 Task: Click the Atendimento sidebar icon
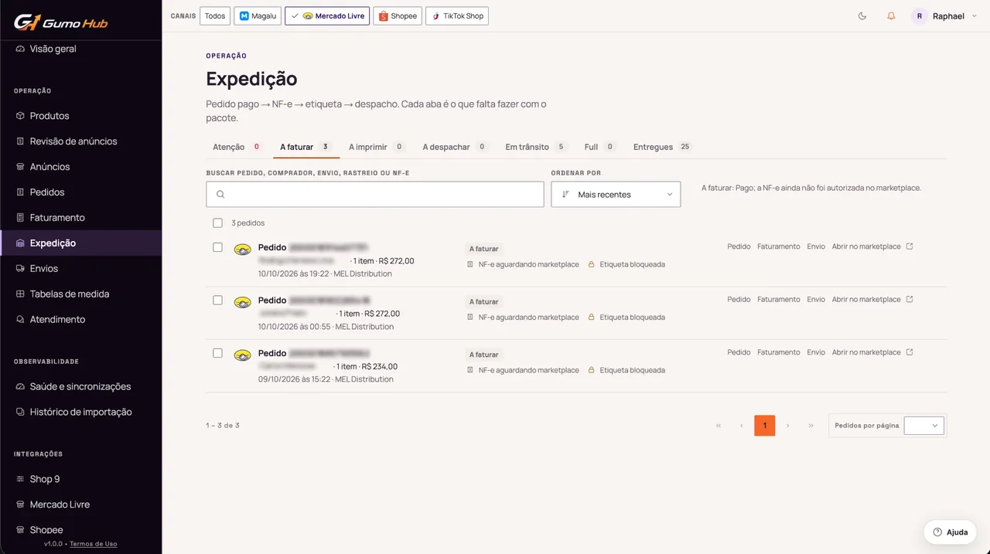click(x=20, y=320)
